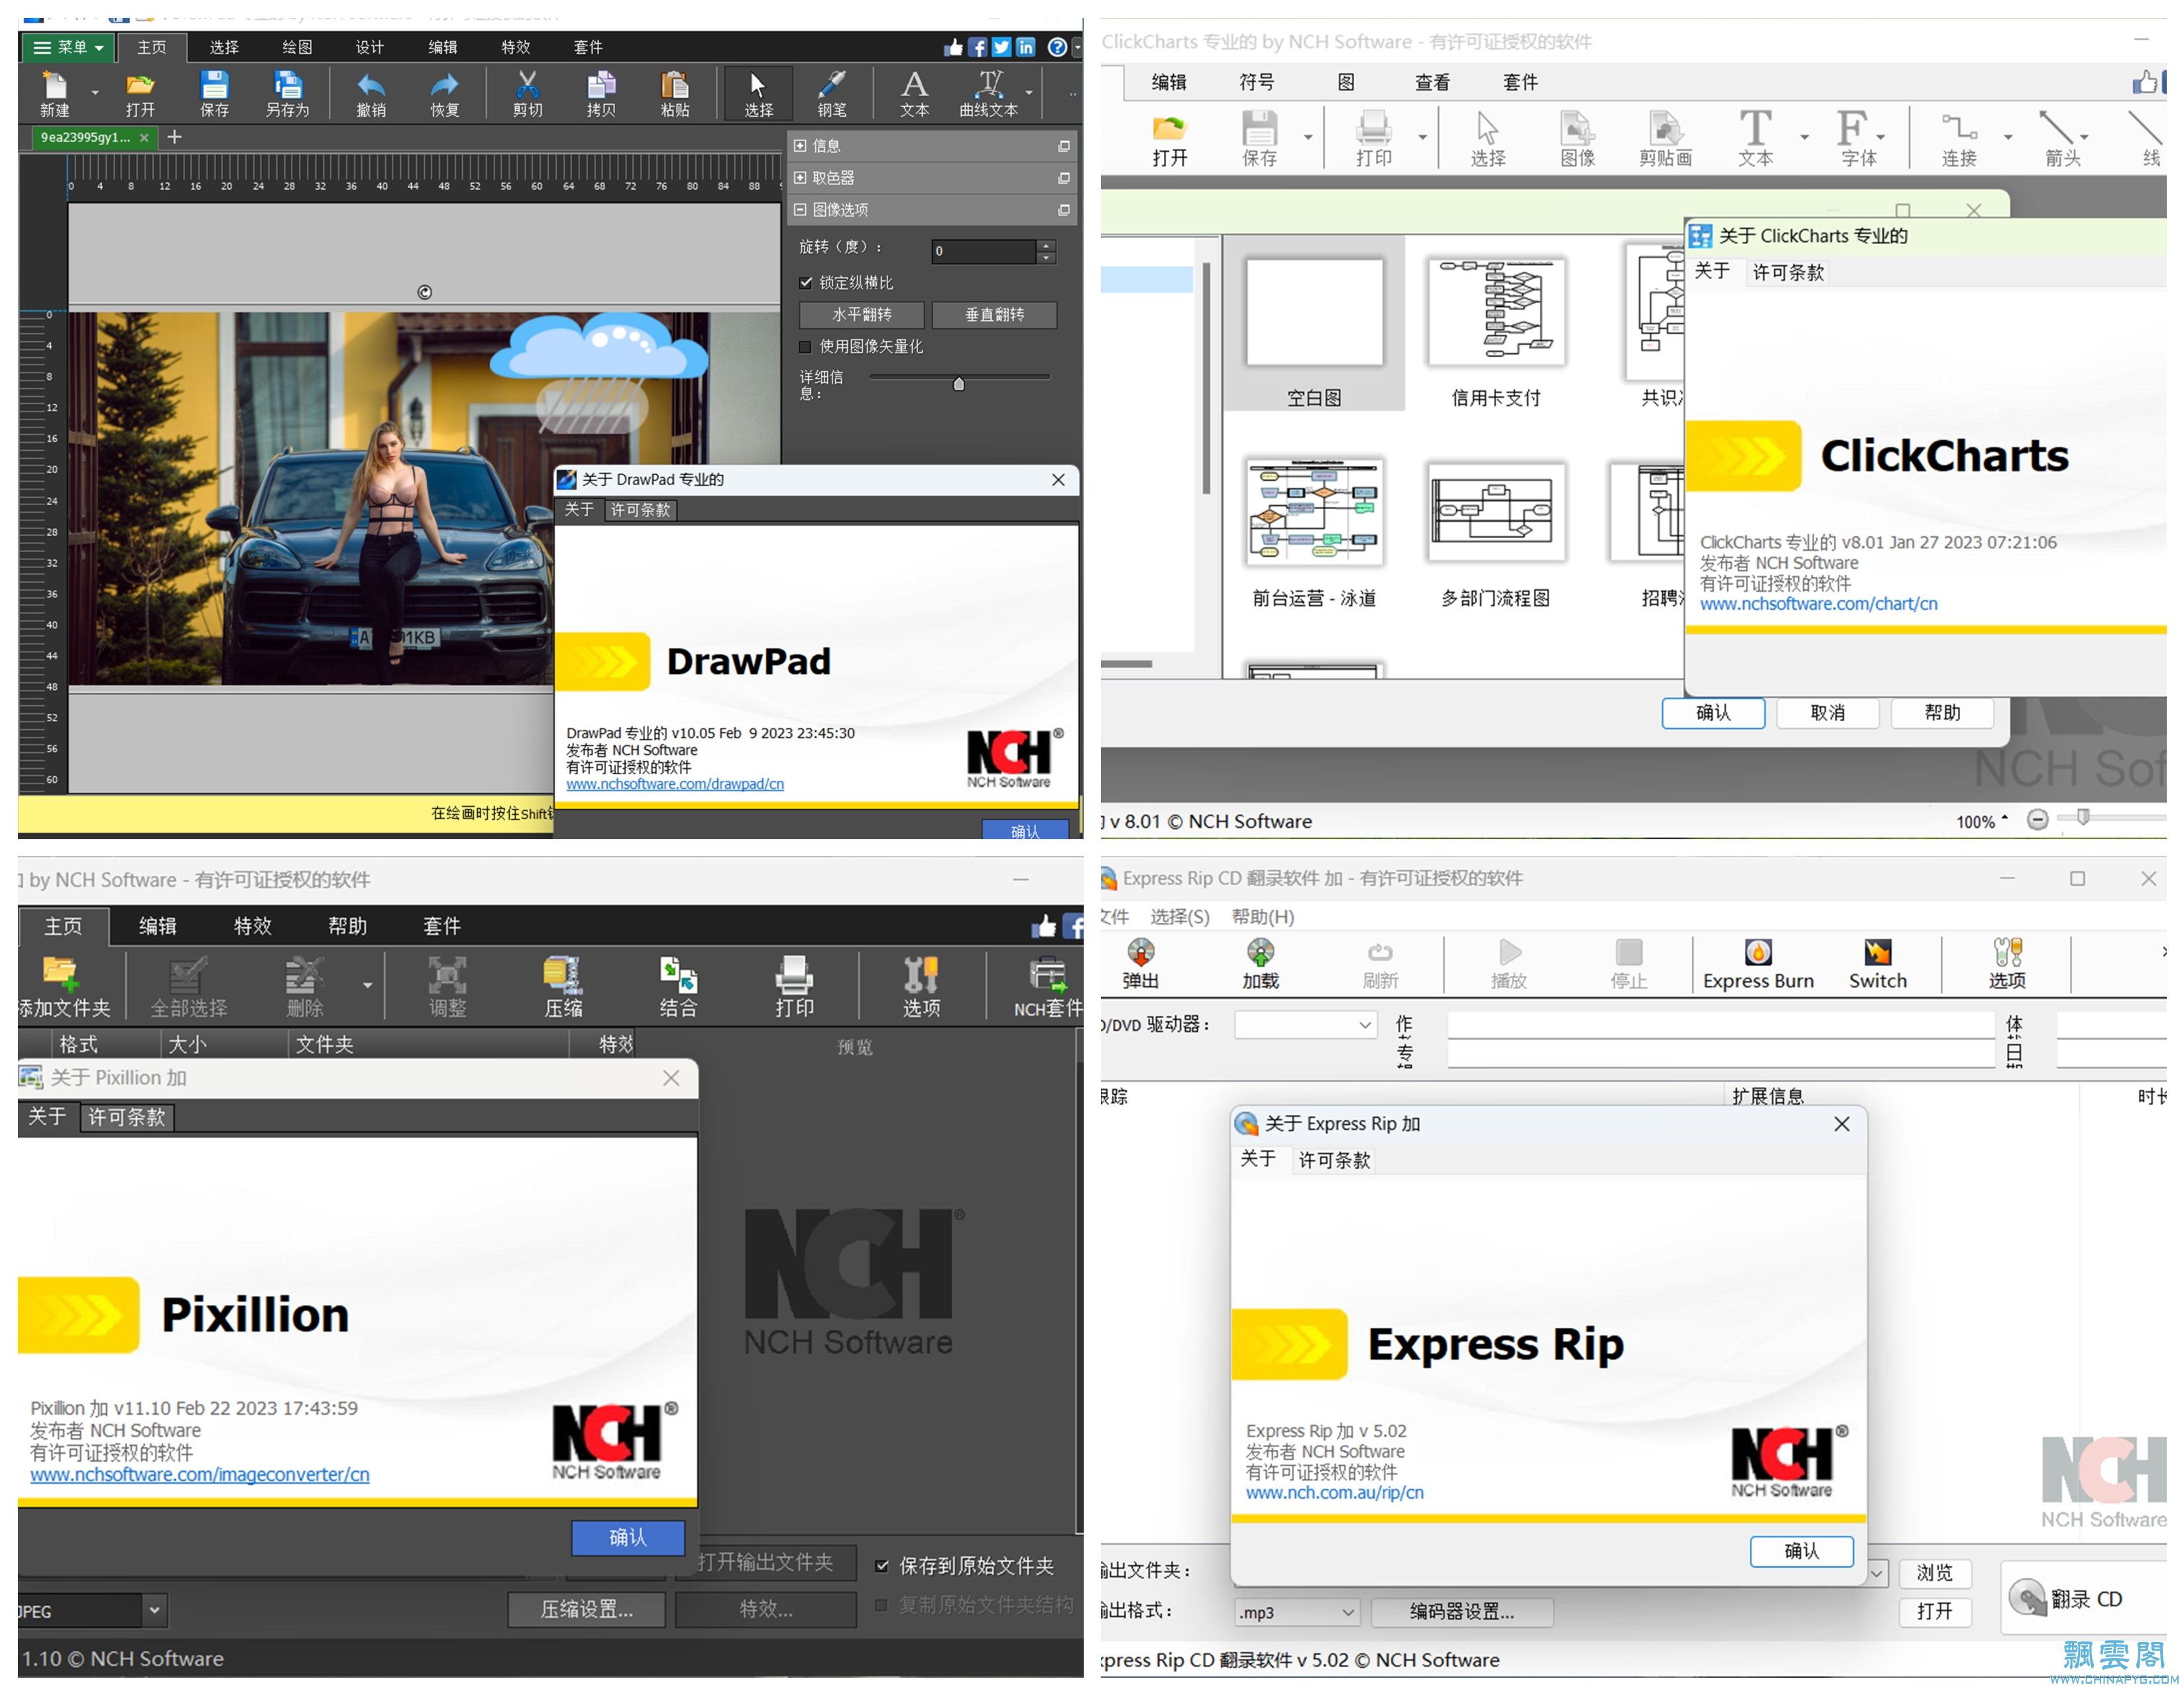Image resolution: width=2184 pixels, height=1691 pixels.
Task: Toggle 保存到原始文件夹 checkbox in Pixillion
Action: click(882, 1566)
